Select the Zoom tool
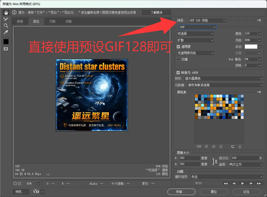 (6, 25)
